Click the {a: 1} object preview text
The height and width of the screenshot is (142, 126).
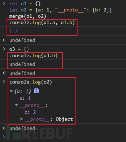23,91
